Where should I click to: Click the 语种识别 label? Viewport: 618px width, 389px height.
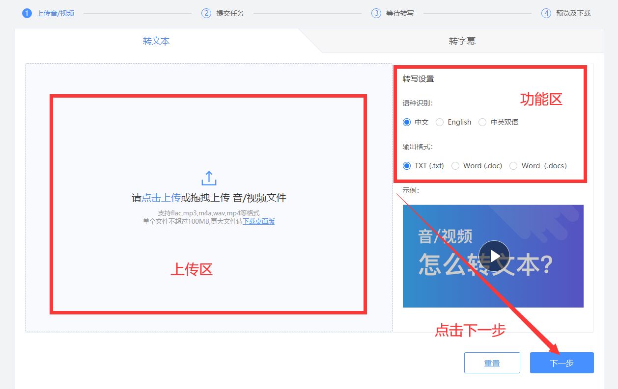pyautogui.click(x=418, y=103)
